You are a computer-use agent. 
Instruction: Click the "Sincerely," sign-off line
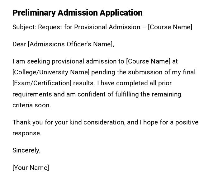[26, 150]
